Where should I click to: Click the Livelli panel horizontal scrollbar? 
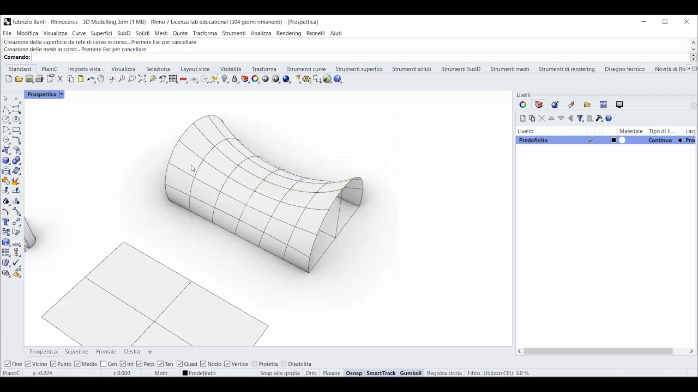tap(598, 351)
